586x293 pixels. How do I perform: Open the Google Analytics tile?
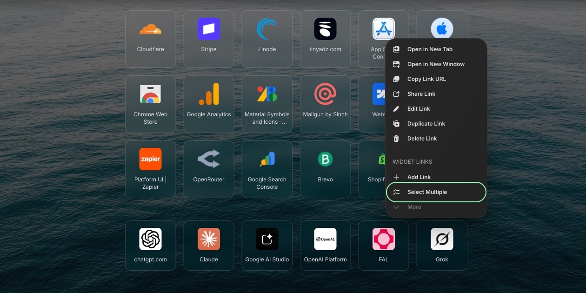point(209,104)
